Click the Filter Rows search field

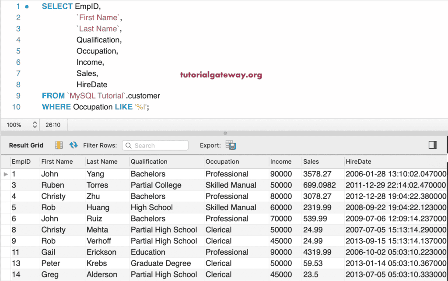click(155, 145)
